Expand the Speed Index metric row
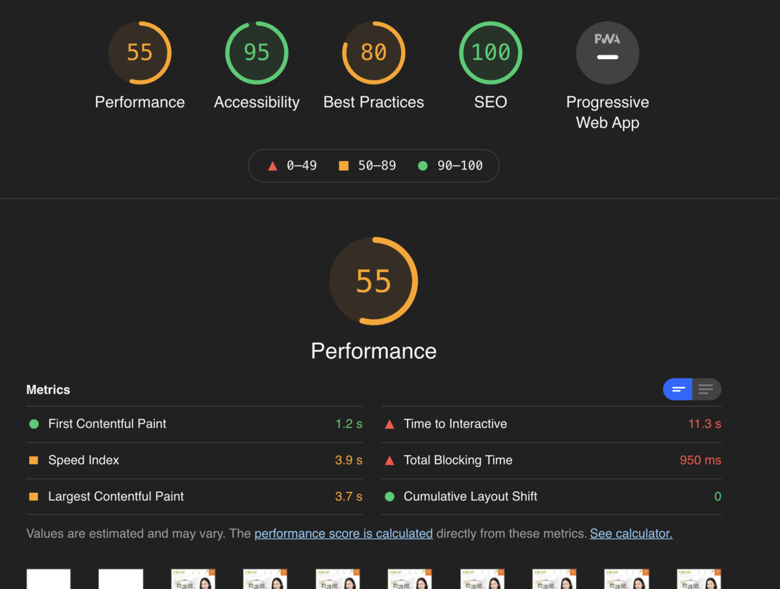This screenshot has height=589, width=780. point(194,460)
